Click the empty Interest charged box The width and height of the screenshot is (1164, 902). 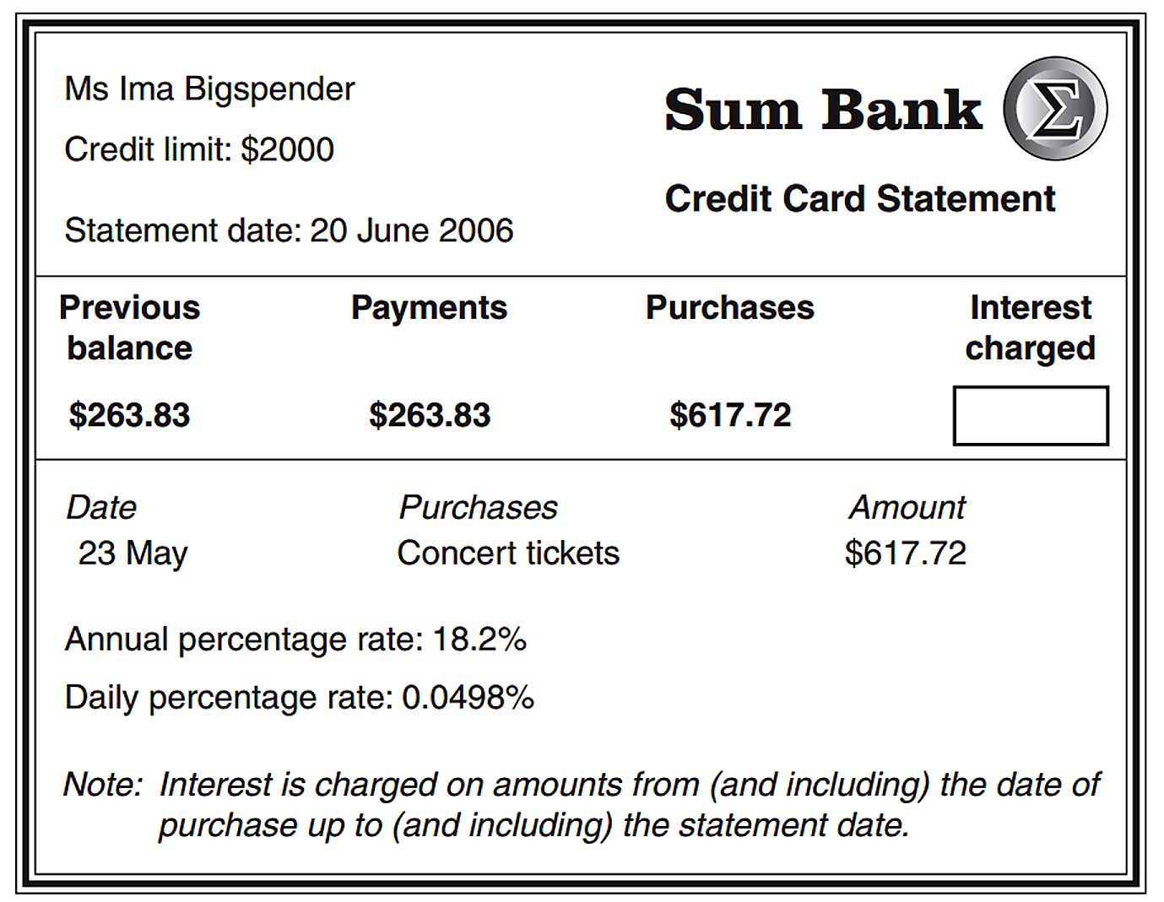point(1031,415)
